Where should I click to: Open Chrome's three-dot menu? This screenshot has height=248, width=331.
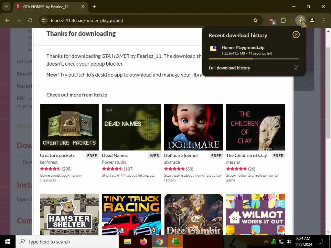click(x=324, y=20)
